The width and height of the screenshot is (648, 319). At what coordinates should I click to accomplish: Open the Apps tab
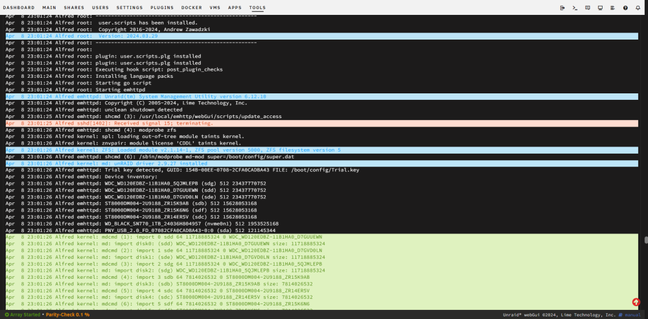pos(235,7)
